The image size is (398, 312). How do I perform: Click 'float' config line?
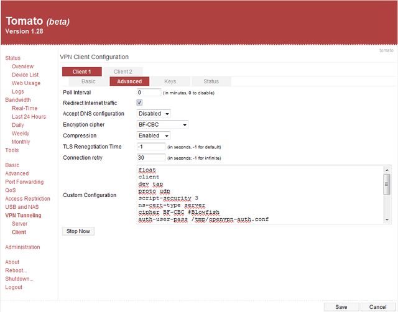pyautogui.click(x=147, y=170)
